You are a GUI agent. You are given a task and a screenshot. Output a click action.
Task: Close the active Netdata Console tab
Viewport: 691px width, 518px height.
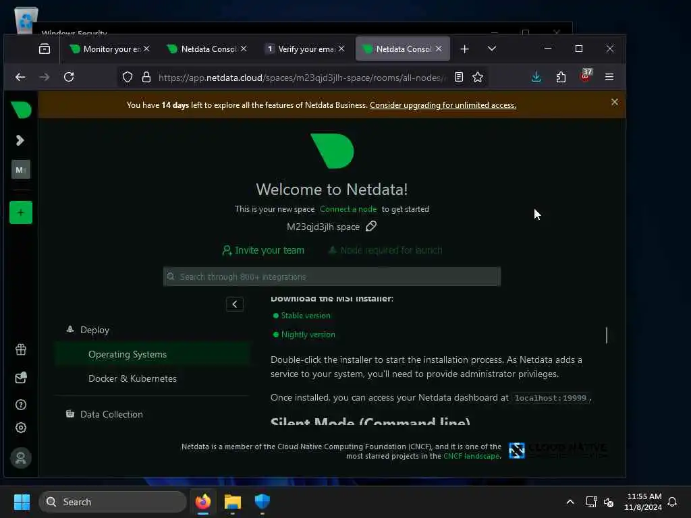coord(439,49)
